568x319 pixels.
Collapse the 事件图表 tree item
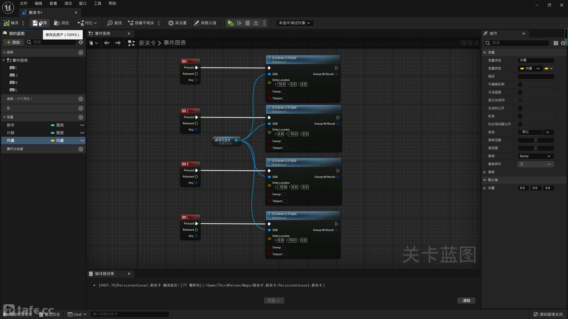pos(4,60)
